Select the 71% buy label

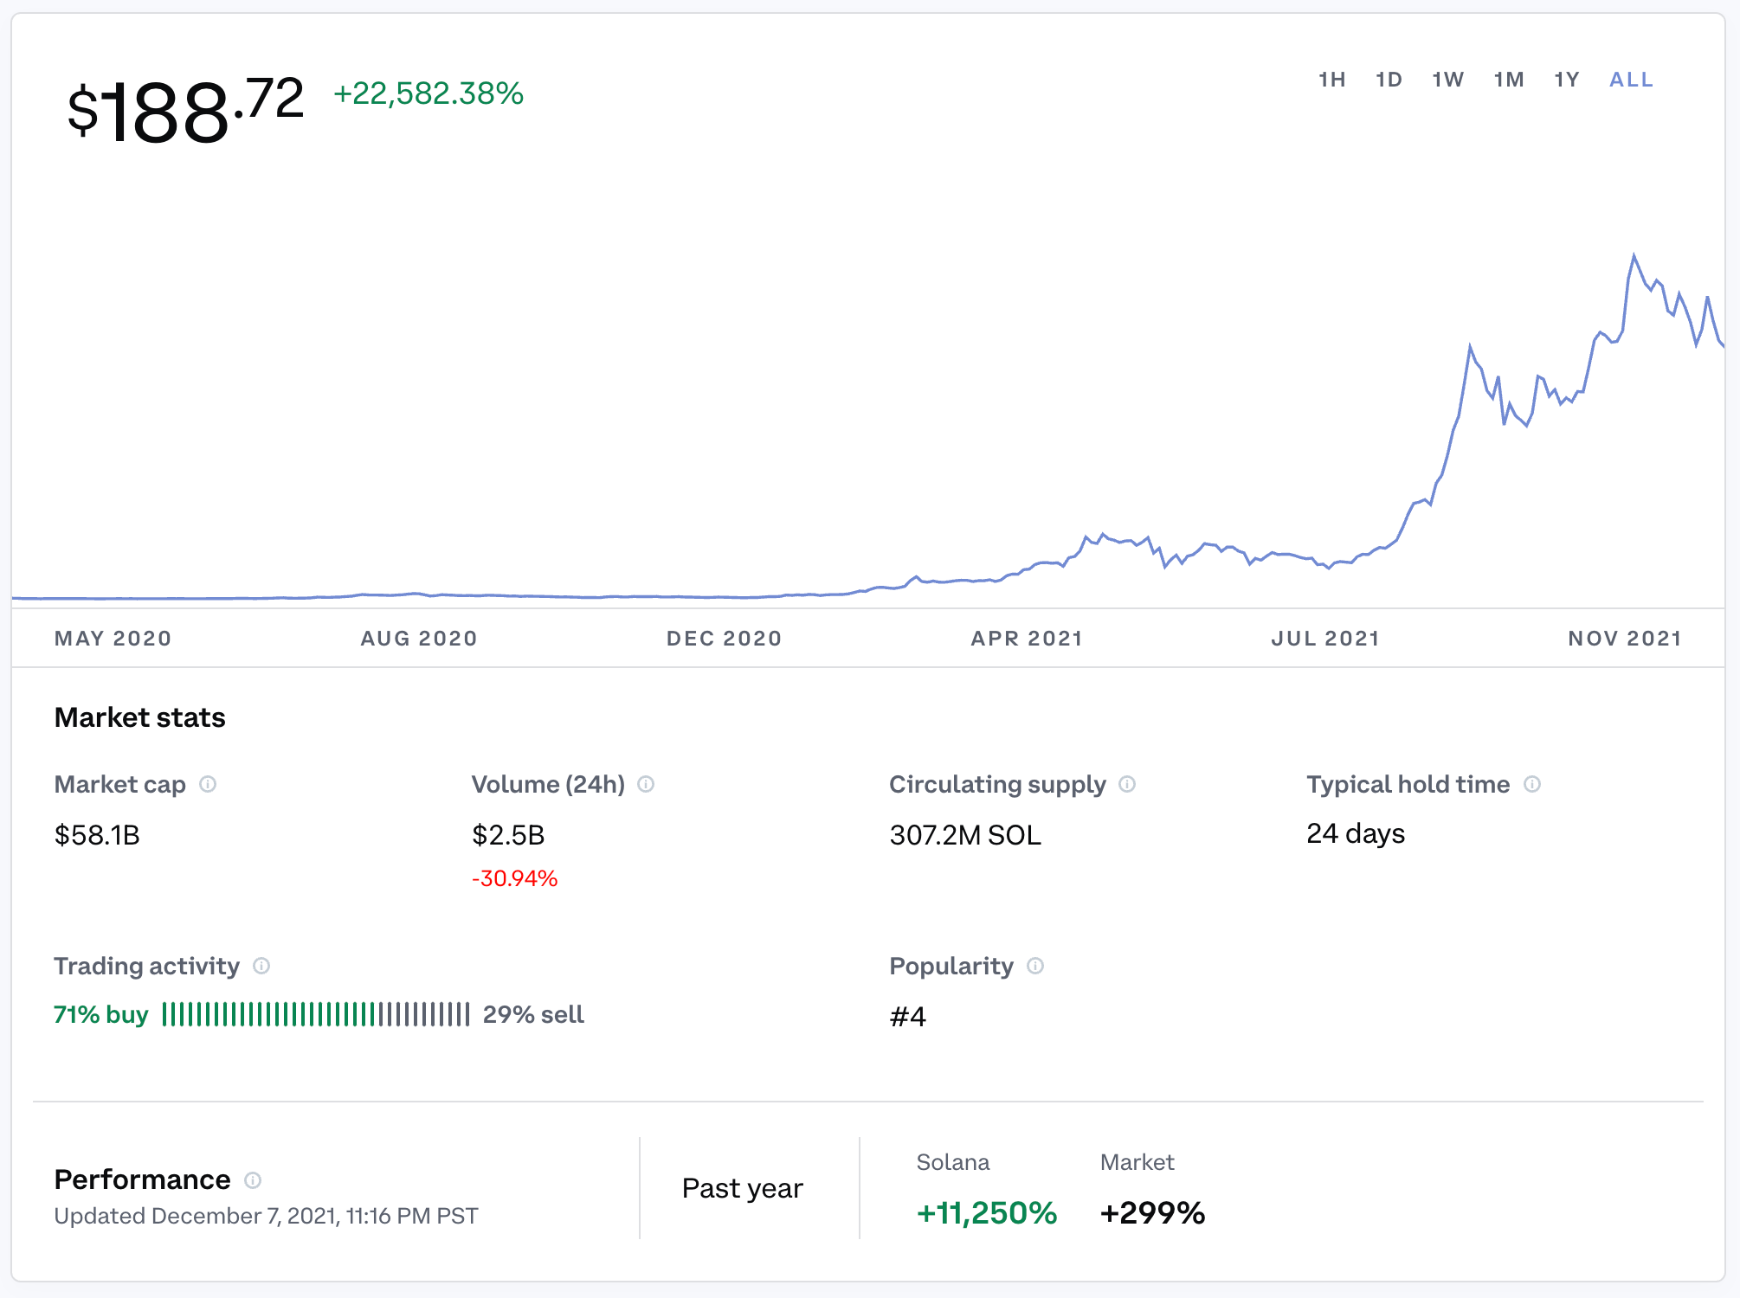coord(101,1014)
